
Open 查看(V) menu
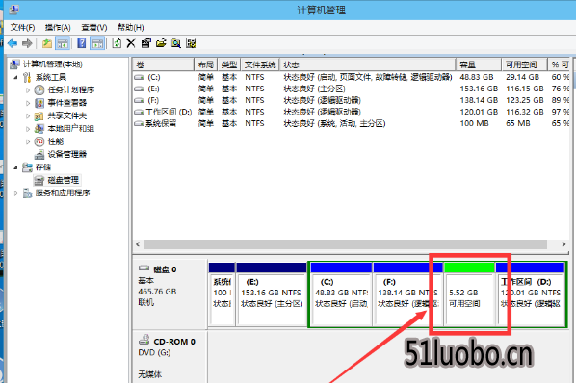(x=94, y=27)
